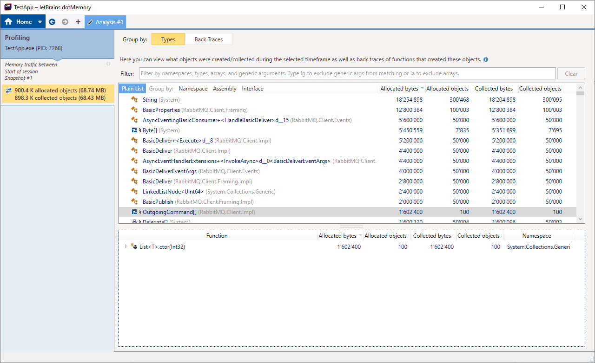Viewport: 595px width, 363px height.
Task: Open the Home dropdown arrow
Action: pyautogui.click(x=40, y=22)
